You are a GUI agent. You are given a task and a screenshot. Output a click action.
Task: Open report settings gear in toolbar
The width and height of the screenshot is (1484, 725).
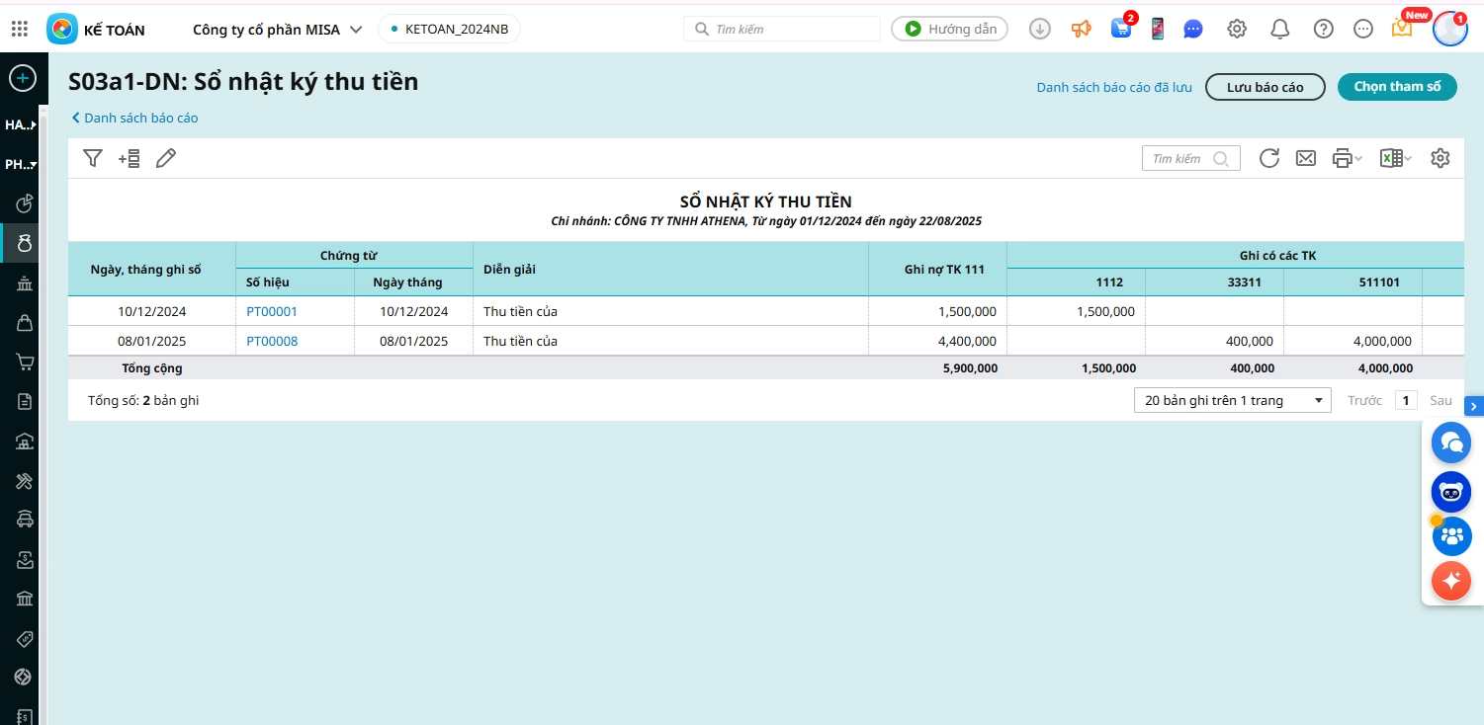1440,158
